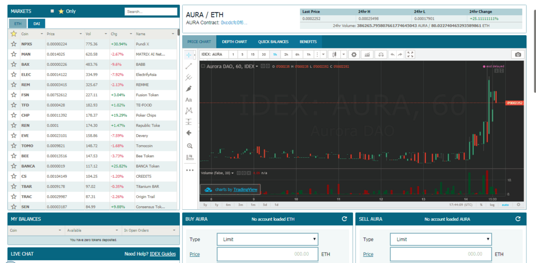Switch to the DAI markets tab

[x=36, y=24]
